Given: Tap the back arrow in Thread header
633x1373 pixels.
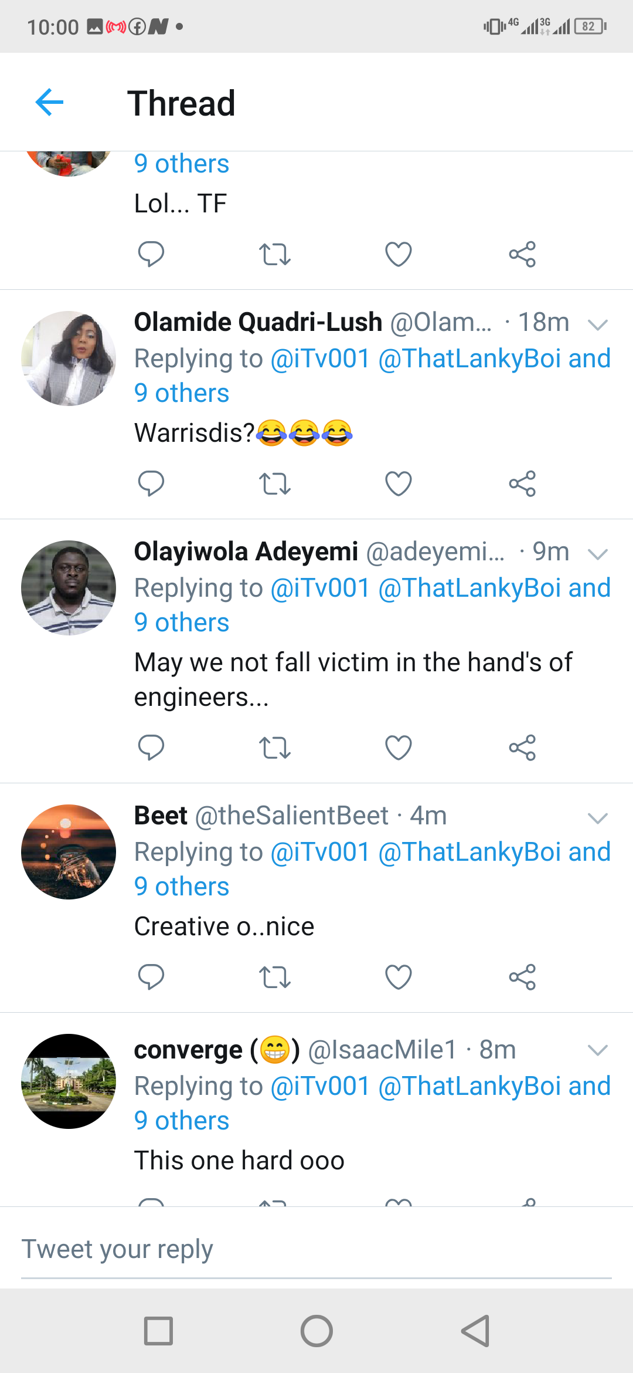Looking at the screenshot, I should [x=49, y=103].
